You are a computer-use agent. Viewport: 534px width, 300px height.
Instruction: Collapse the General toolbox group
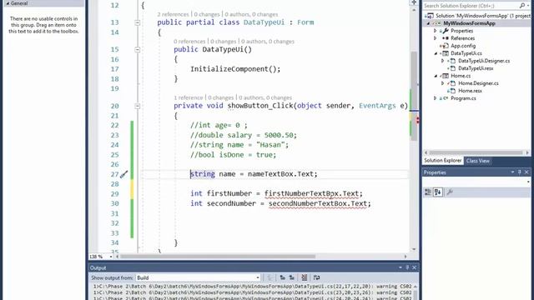pyautogui.click(x=8, y=3)
